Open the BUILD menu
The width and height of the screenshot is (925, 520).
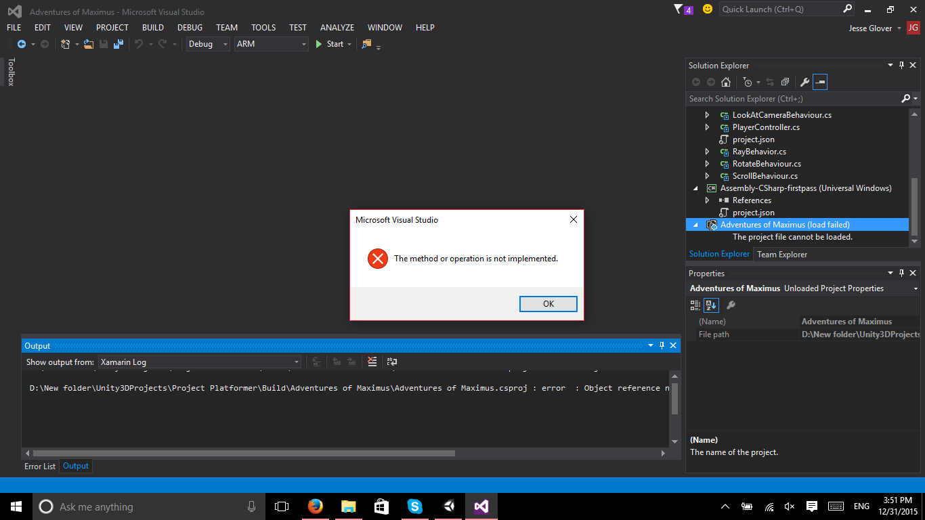pos(153,28)
